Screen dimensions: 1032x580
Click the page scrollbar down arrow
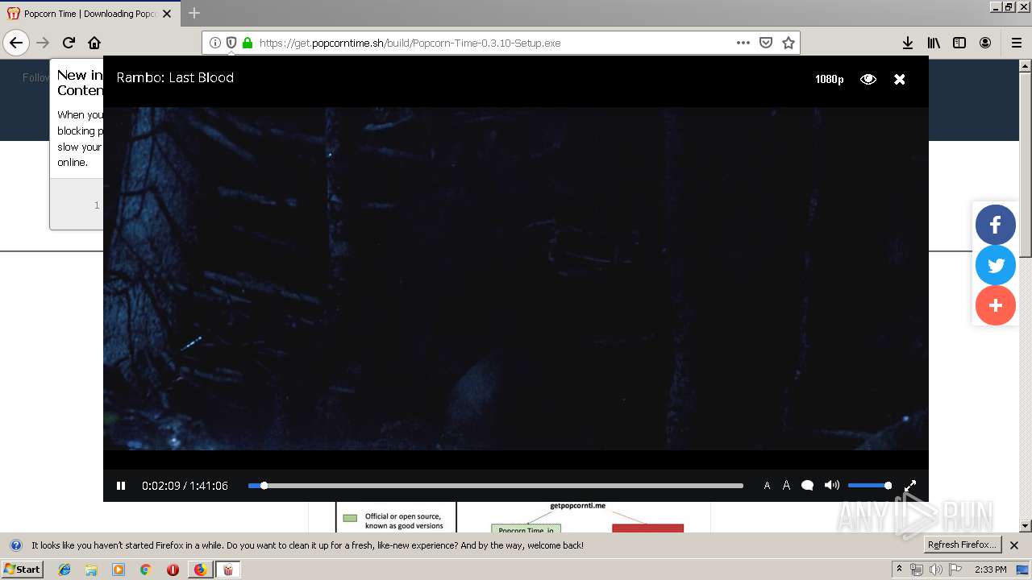[1025, 524]
